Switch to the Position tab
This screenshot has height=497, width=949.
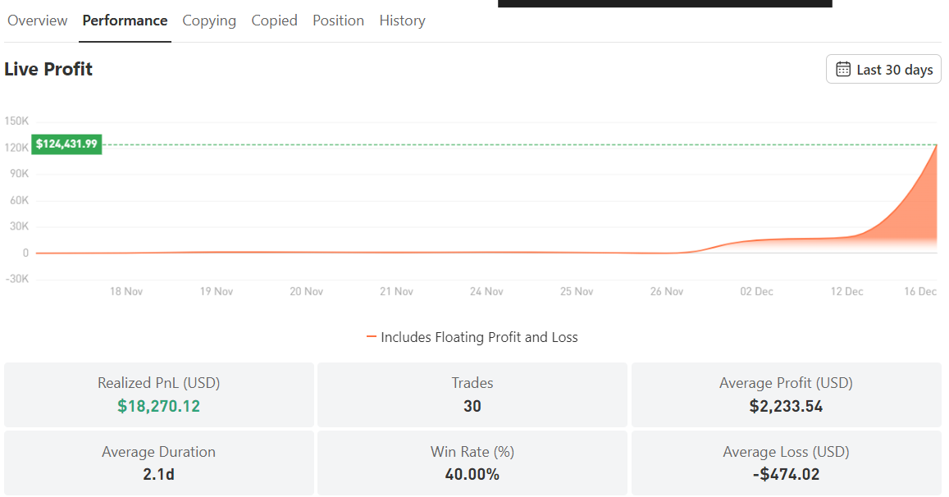[338, 21]
